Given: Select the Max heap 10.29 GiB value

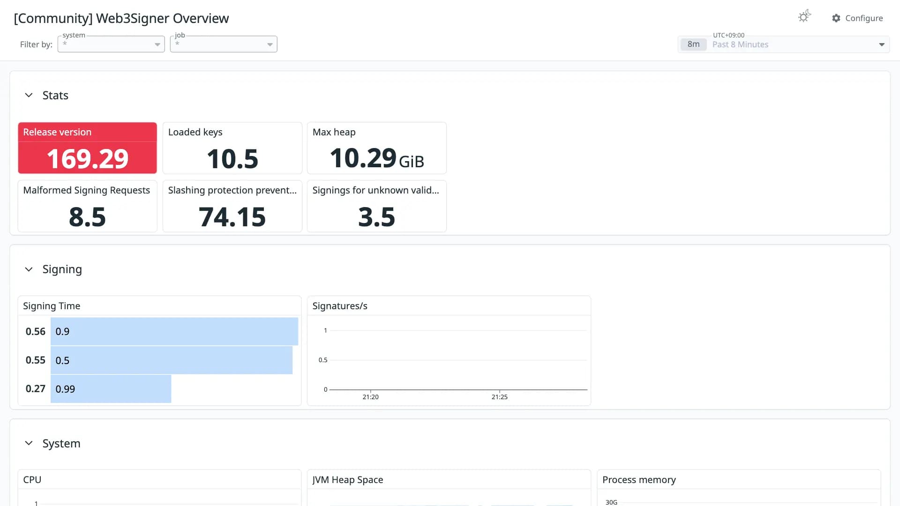Looking at the screenshot, I should click(377, 158).
